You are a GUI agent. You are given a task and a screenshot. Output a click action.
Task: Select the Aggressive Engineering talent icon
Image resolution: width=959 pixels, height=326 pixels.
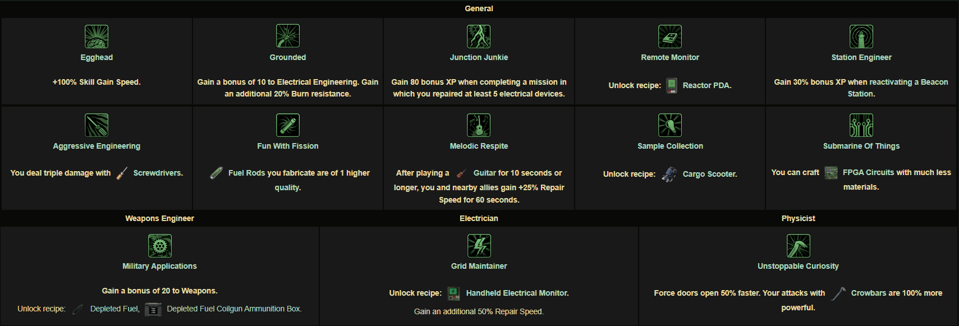pos(97,125)
